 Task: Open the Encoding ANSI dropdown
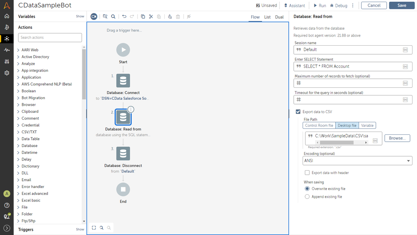tap(358, 161)
